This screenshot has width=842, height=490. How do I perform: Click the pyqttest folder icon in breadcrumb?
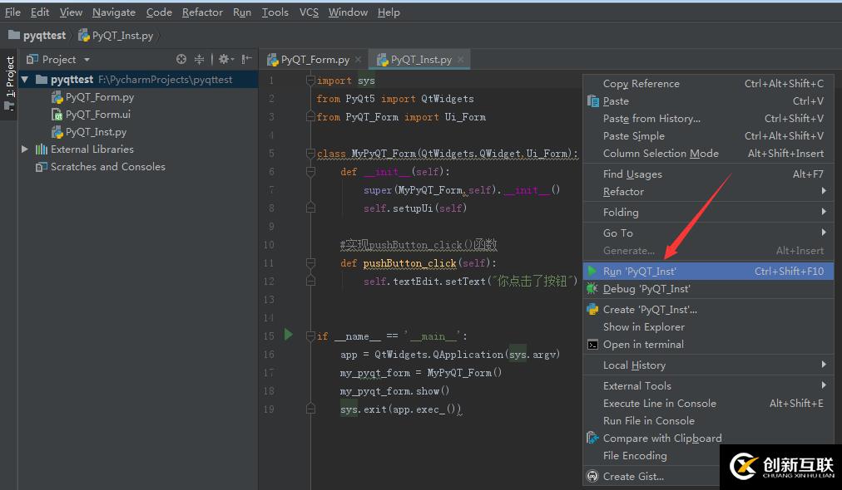pos(14,35)
